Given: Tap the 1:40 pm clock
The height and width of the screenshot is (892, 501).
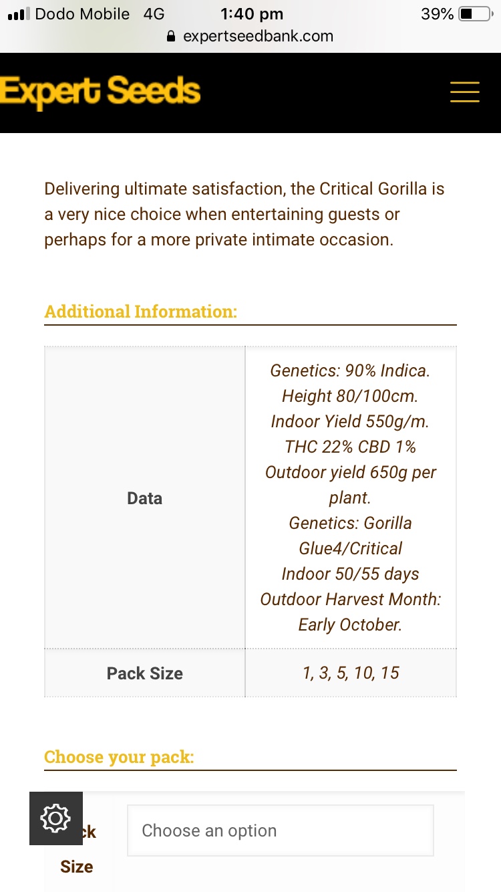Looking at the screenshot, I should click(x=252, y=14).
